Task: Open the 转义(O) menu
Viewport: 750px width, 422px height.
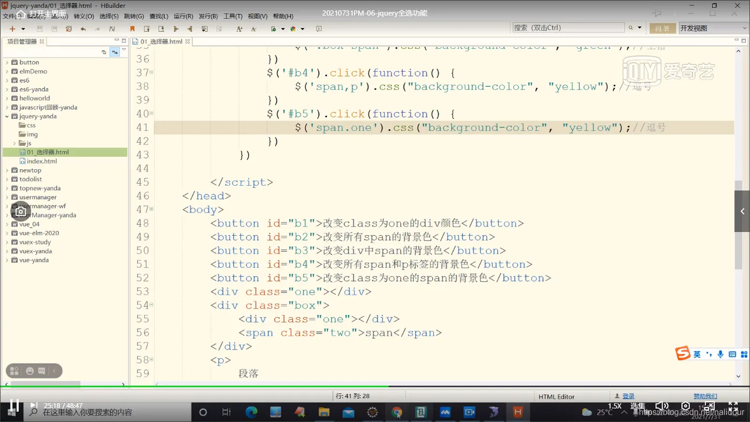Action: coord(84,17)
